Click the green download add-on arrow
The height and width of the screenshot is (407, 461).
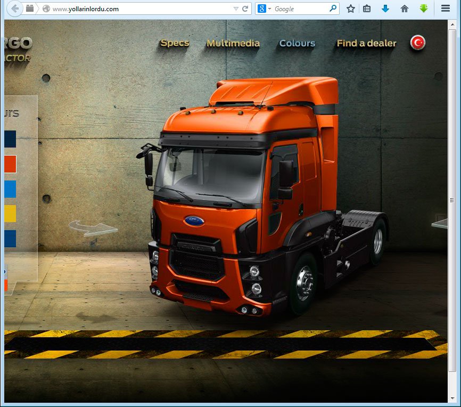coord(424,9)
